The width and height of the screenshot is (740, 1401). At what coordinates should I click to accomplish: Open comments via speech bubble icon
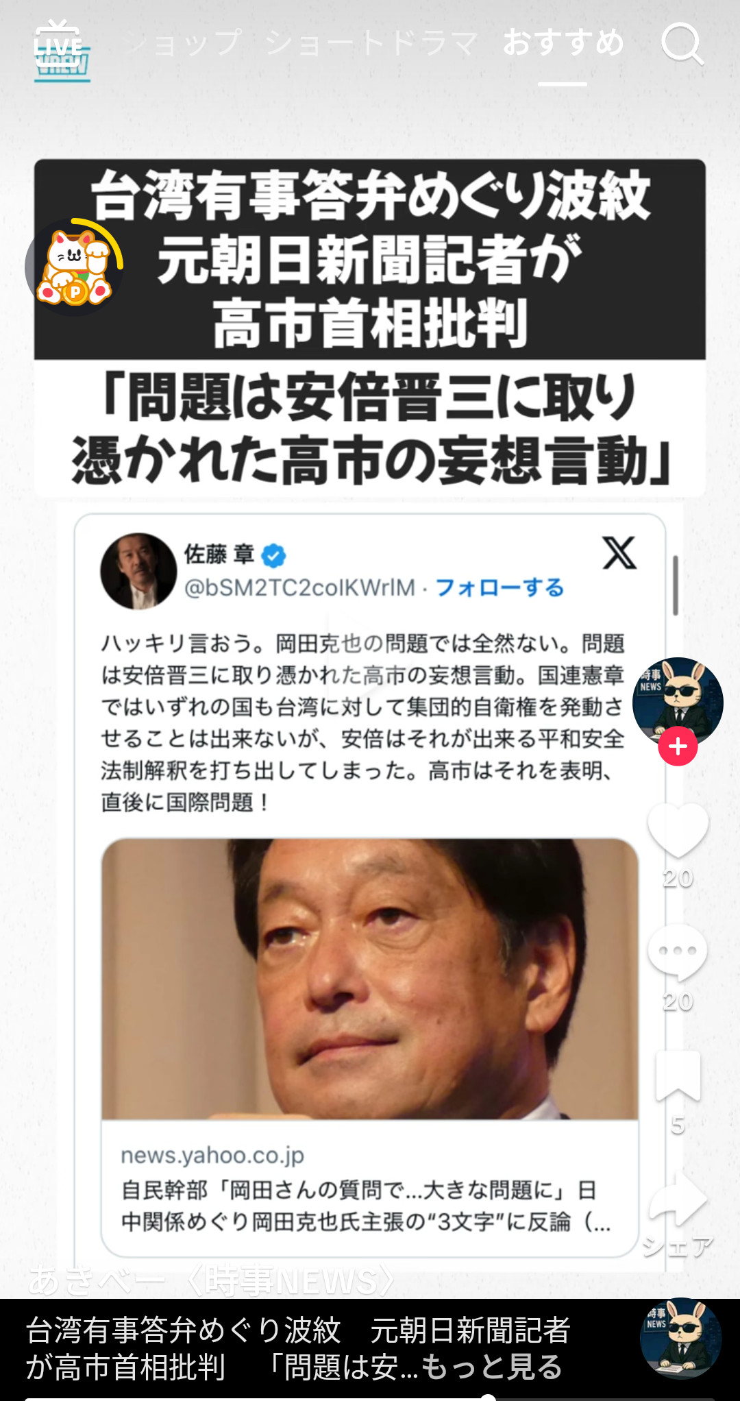coord(678,953)
